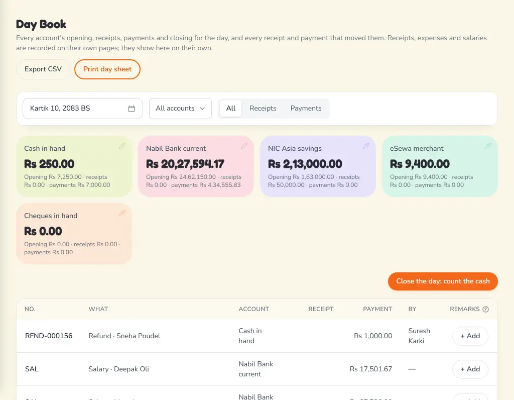The height and width of the screenshot is (400, 514).
Task: Click the Cash in hand balance Rs 250.00
Action: (x=49, y=164)
